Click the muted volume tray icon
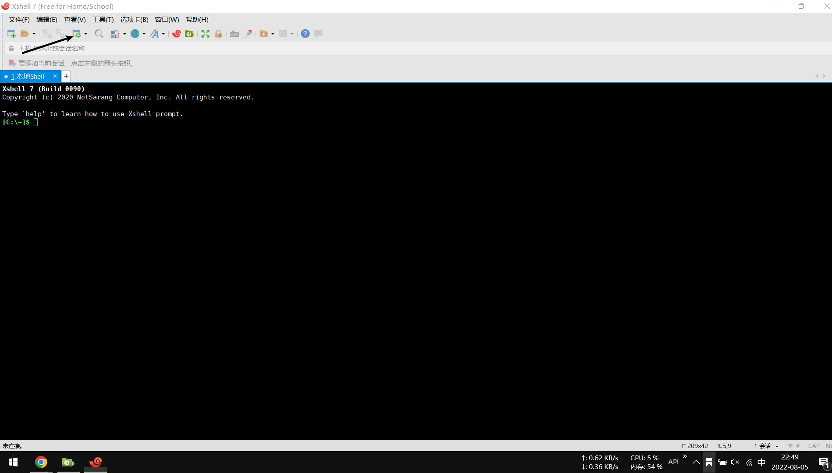Image resolution: width=832 pixels, height=473 pixels. tap(735, 462)
